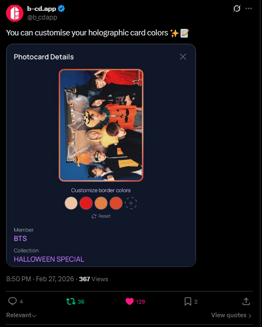Image resolution: width=262 pixels, height=327 pixels.
Task: Click the blue verified badge
Action: pos(62,9)
